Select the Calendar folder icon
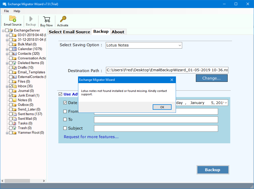The height and width of the screenshot is (189, 254). (x=14, y=49)
